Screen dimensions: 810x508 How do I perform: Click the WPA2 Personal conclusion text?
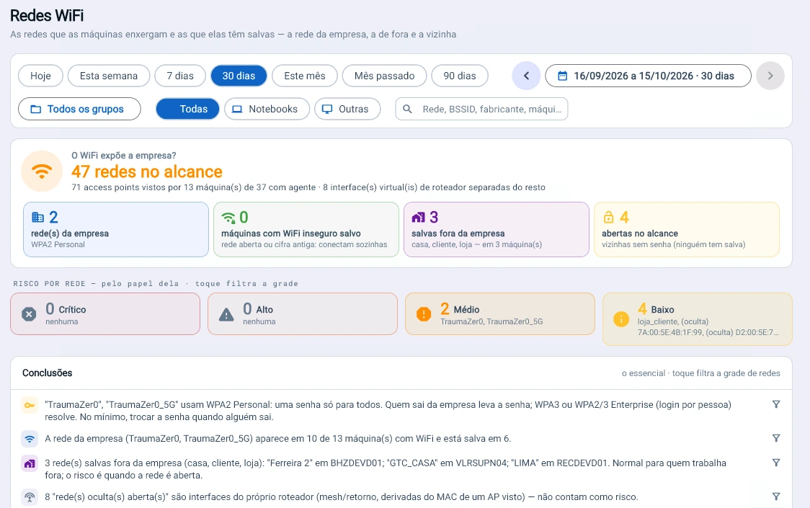(x=388, y=411)
